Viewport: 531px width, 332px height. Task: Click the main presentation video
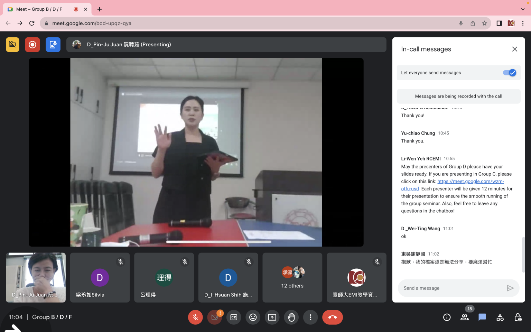pos(196,152)
